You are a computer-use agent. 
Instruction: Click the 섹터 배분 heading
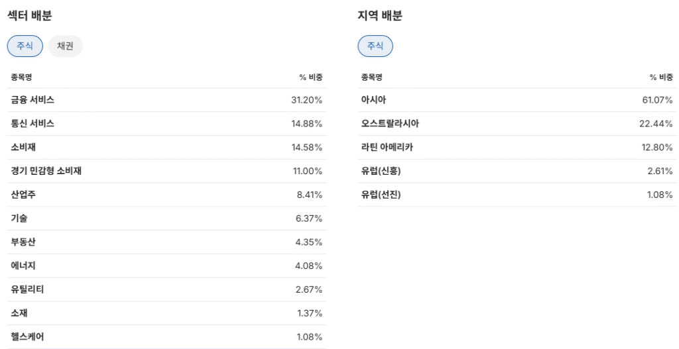coord(30,17)
